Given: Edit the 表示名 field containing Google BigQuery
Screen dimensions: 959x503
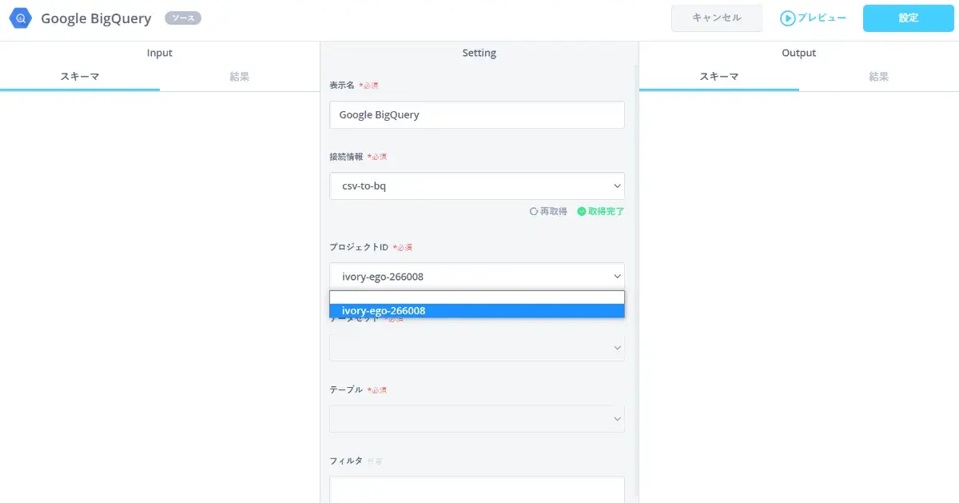Looking at the screenshot, I should [477, 114].
